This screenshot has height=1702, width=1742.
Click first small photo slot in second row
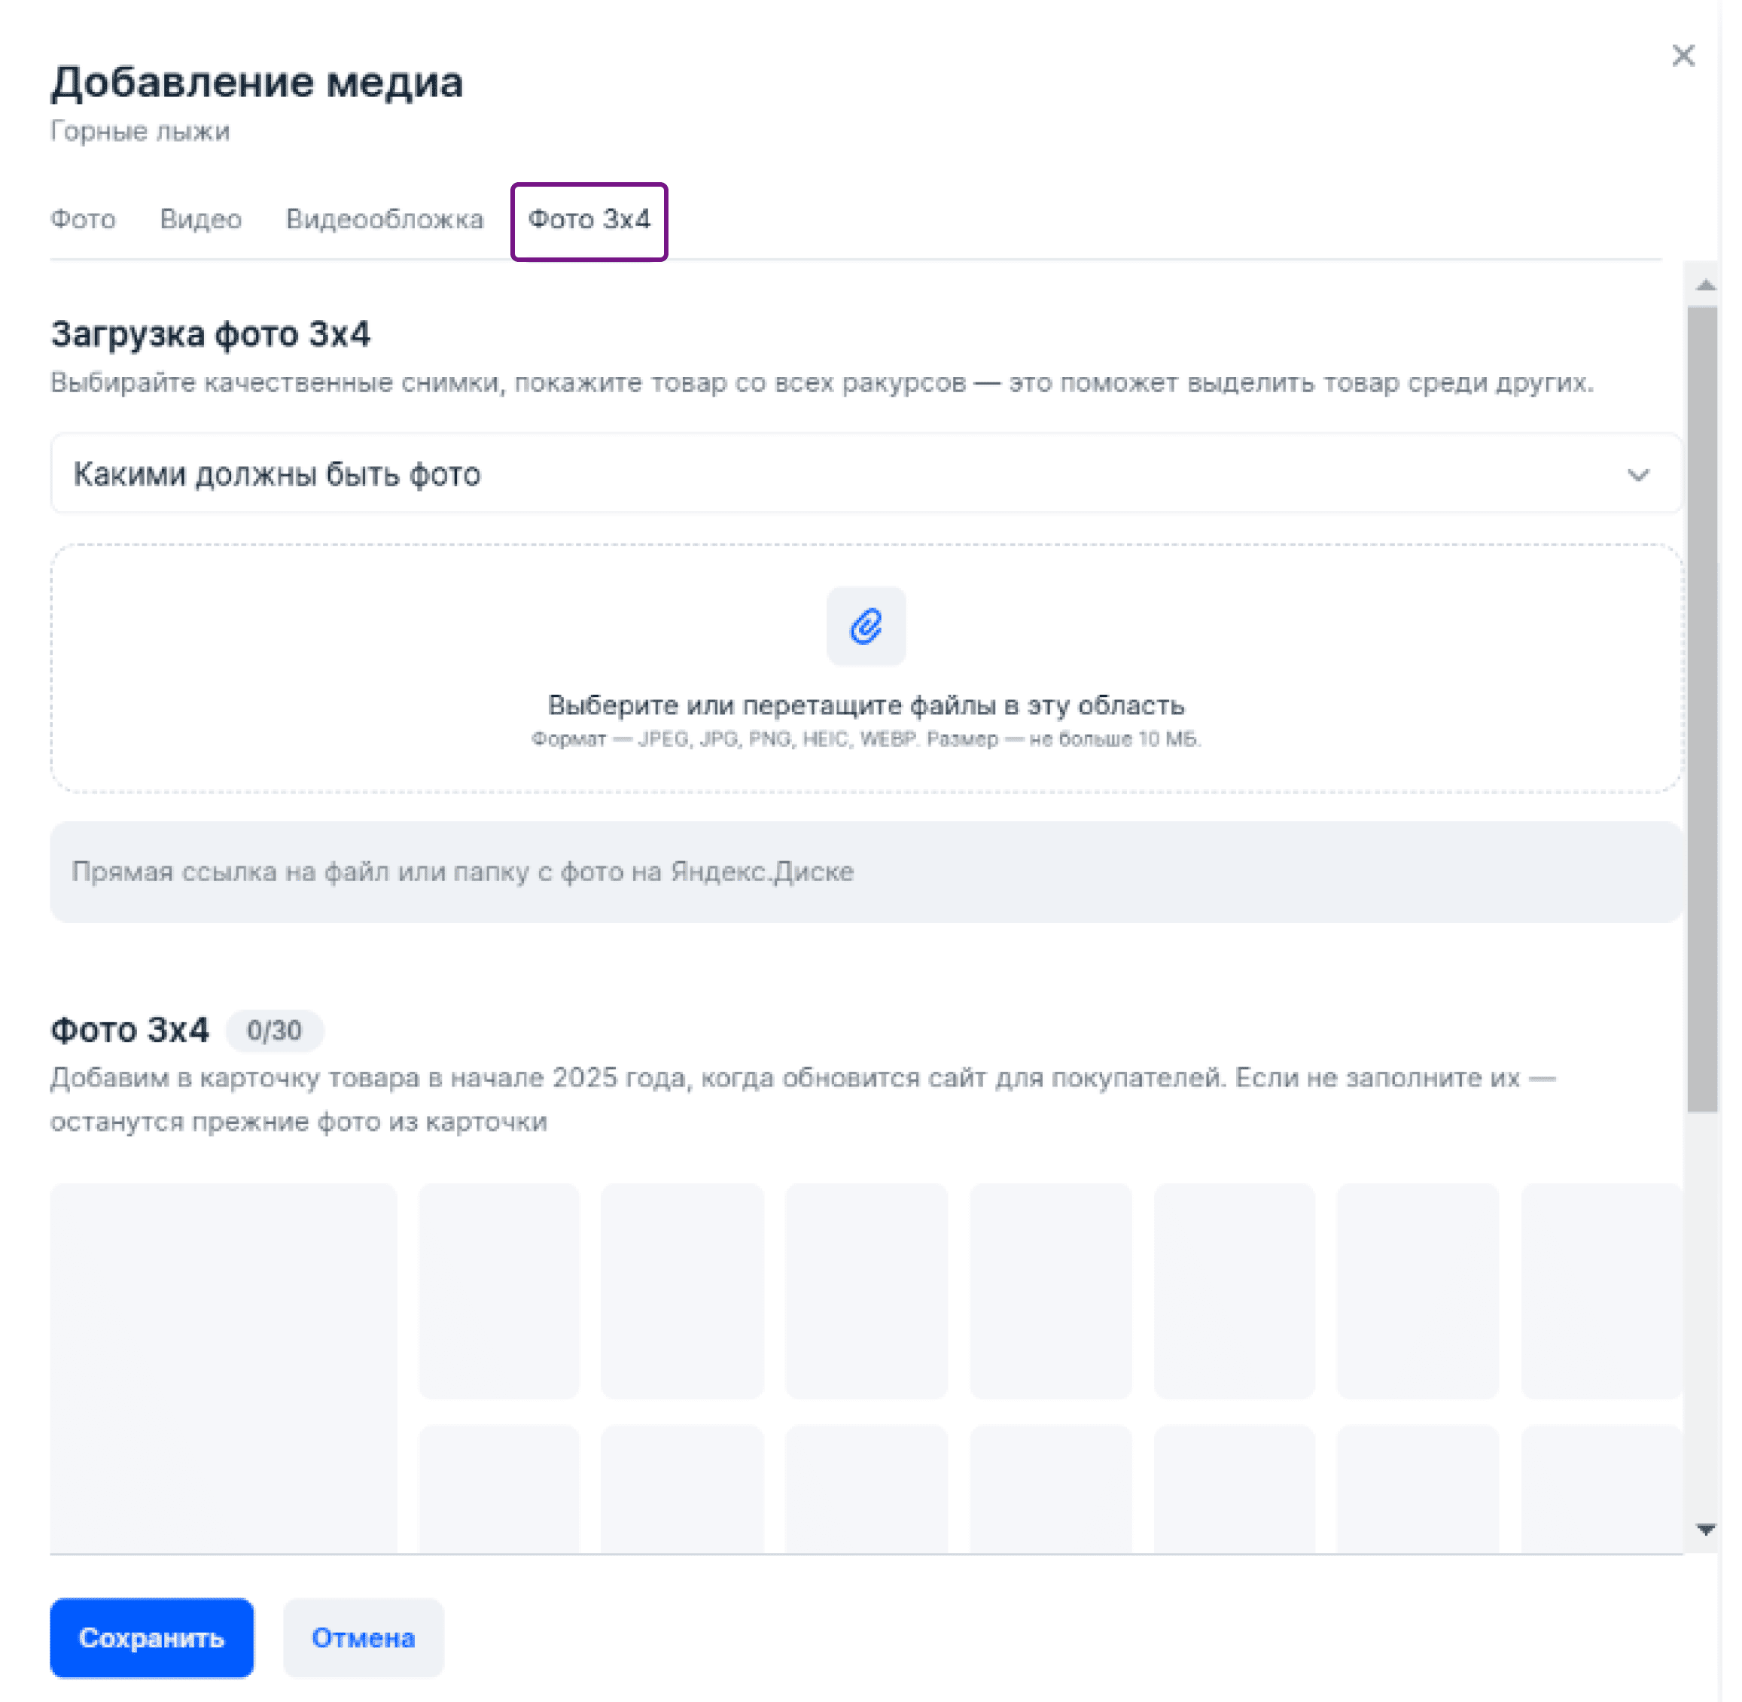click(x=498, y=1487)
